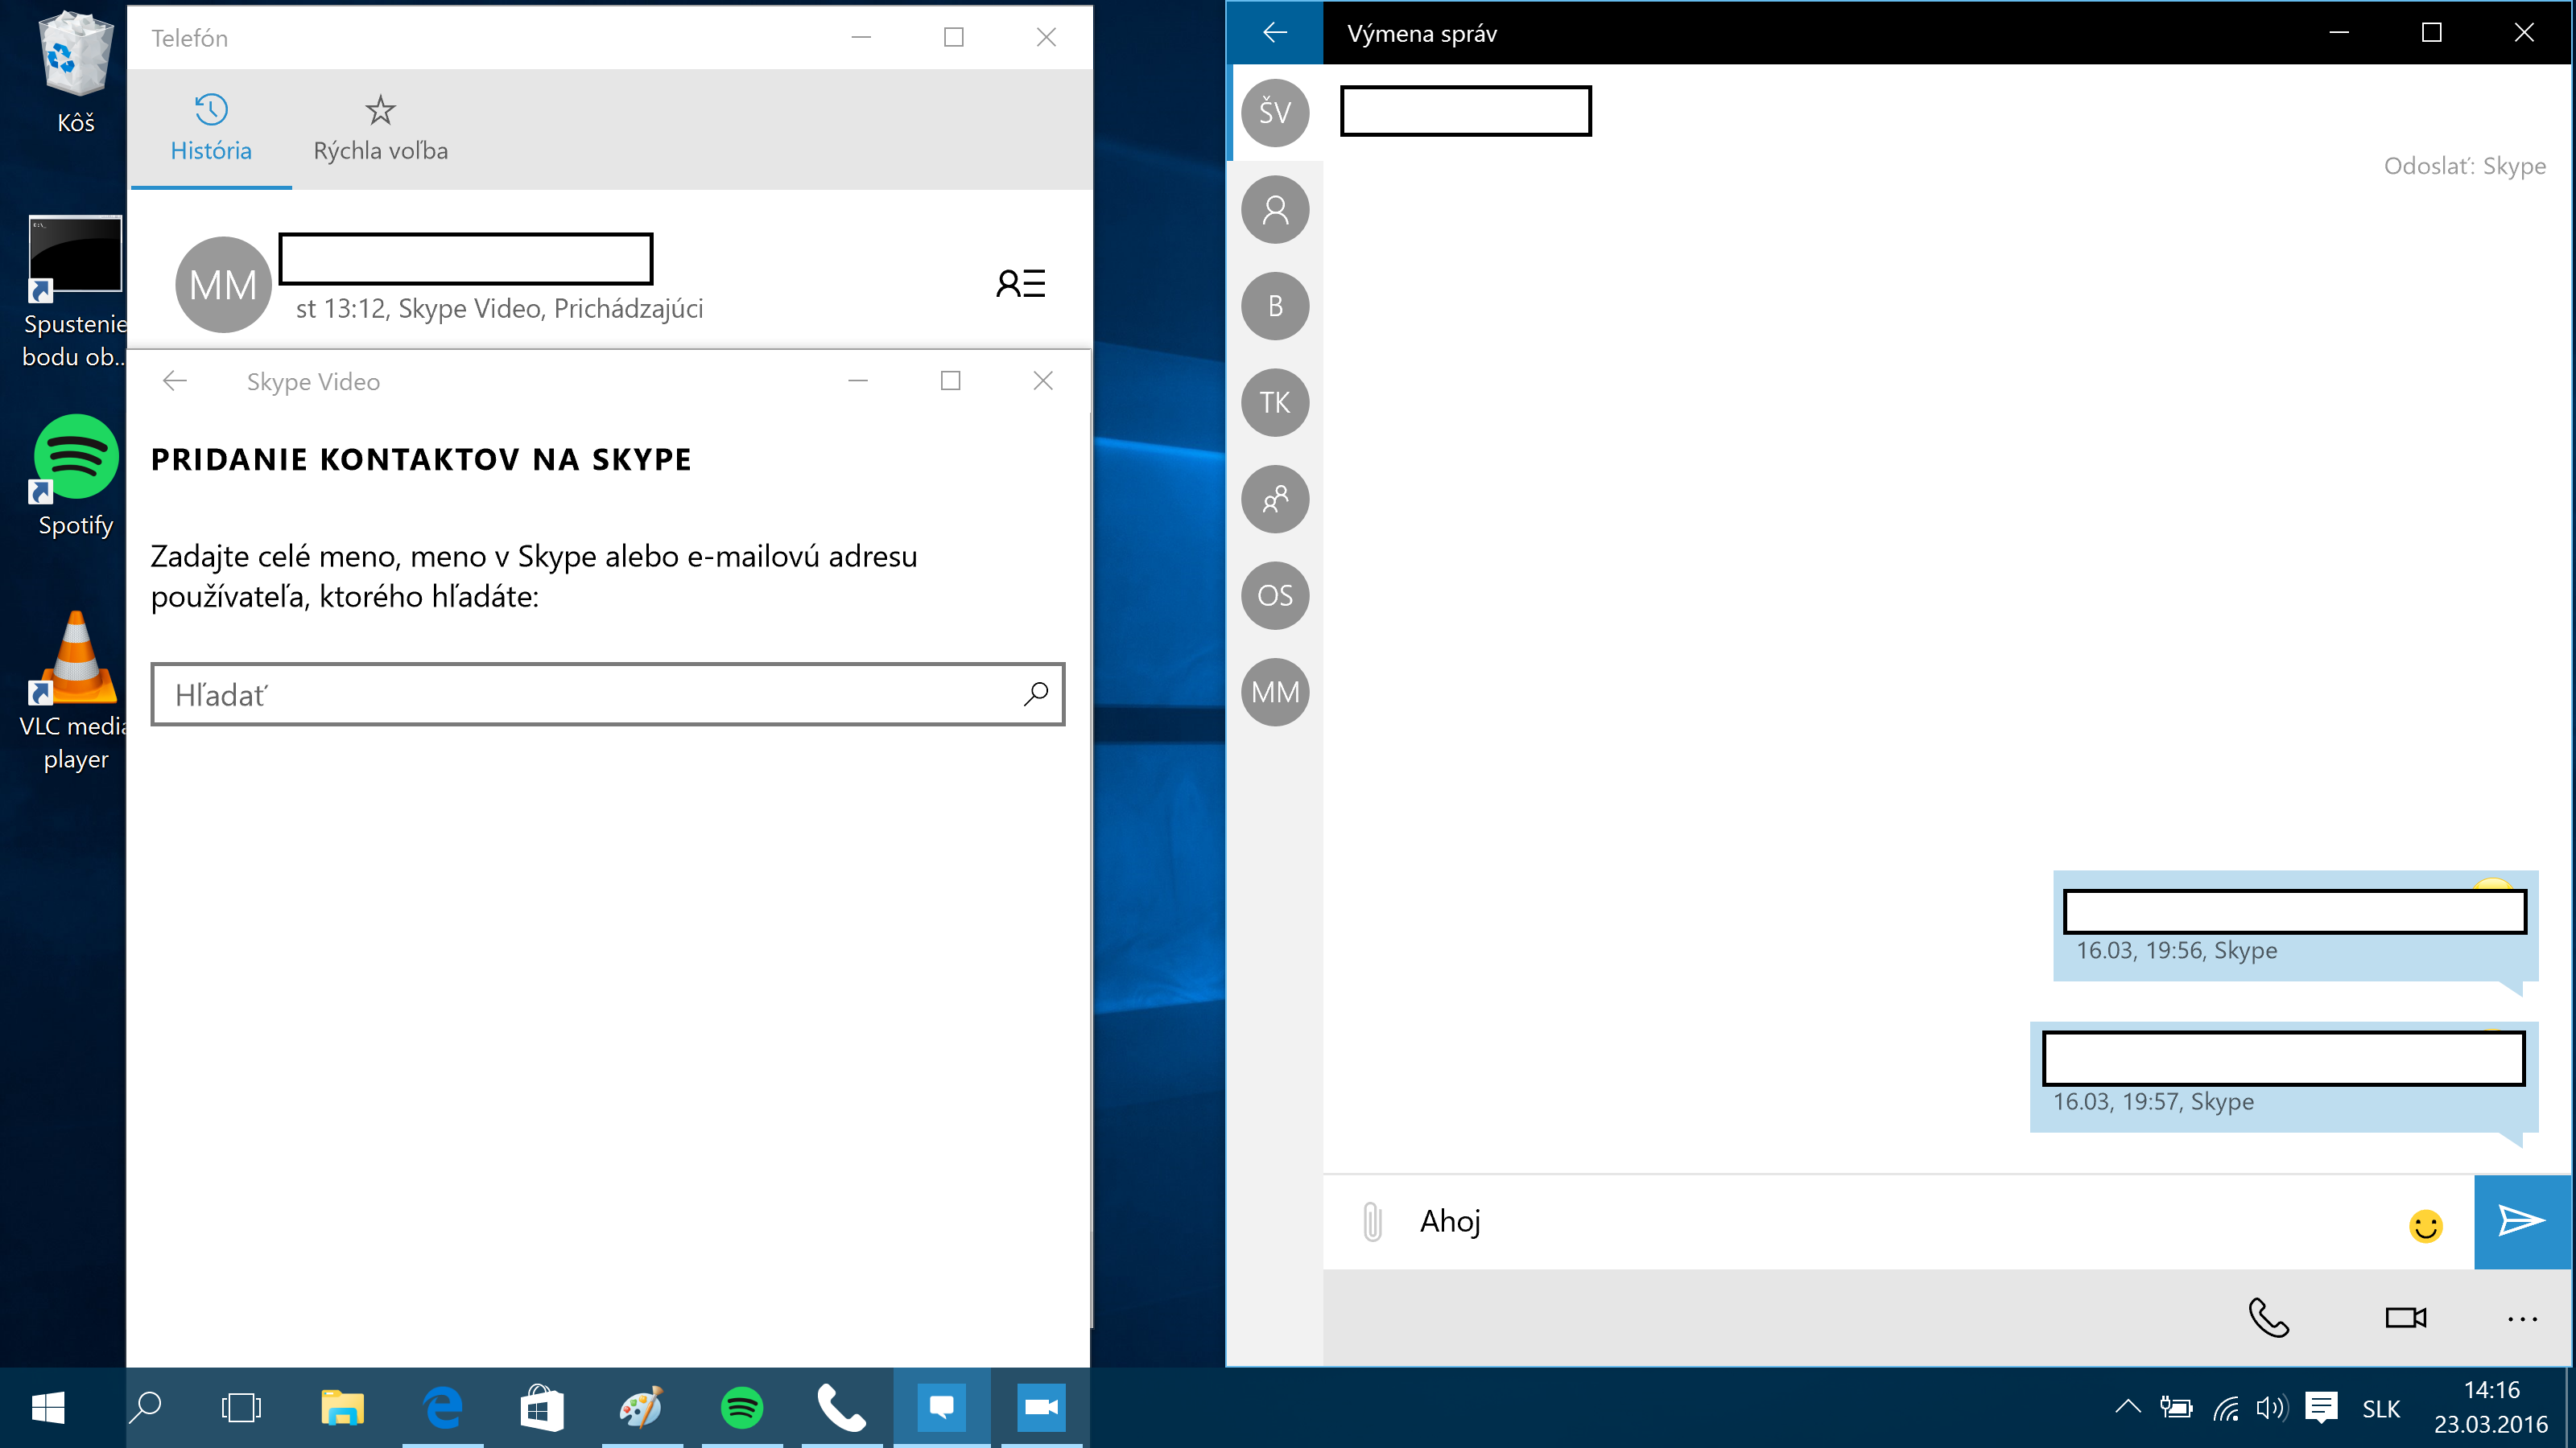
Task: Open the Store from the taskbar
Action: coord(542,1408)
